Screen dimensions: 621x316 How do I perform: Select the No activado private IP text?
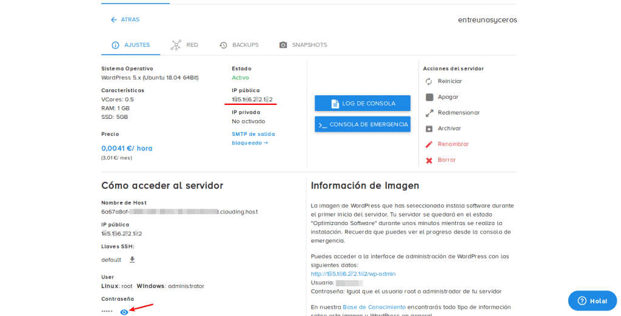pyautogui.click(x=248, y=121)
